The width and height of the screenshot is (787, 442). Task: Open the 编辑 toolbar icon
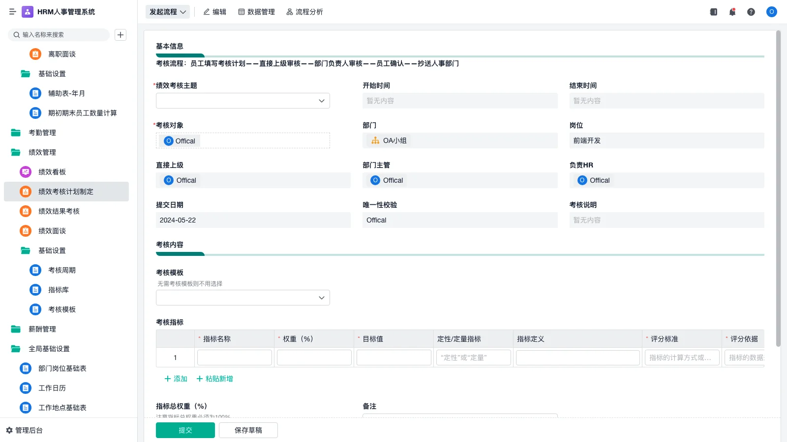point(215,12)
